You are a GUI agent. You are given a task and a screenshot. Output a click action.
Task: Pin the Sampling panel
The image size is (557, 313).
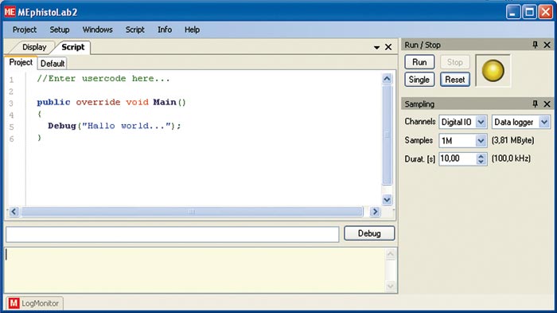click(535, 104)
